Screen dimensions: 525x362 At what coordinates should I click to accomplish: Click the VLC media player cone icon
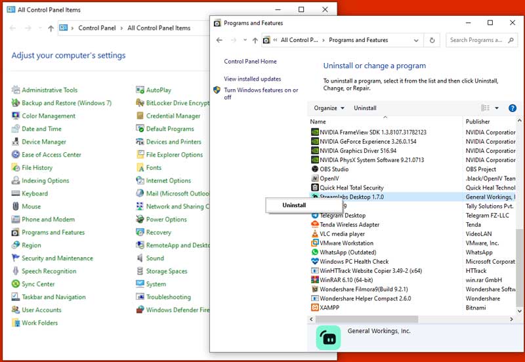[315, 233]
